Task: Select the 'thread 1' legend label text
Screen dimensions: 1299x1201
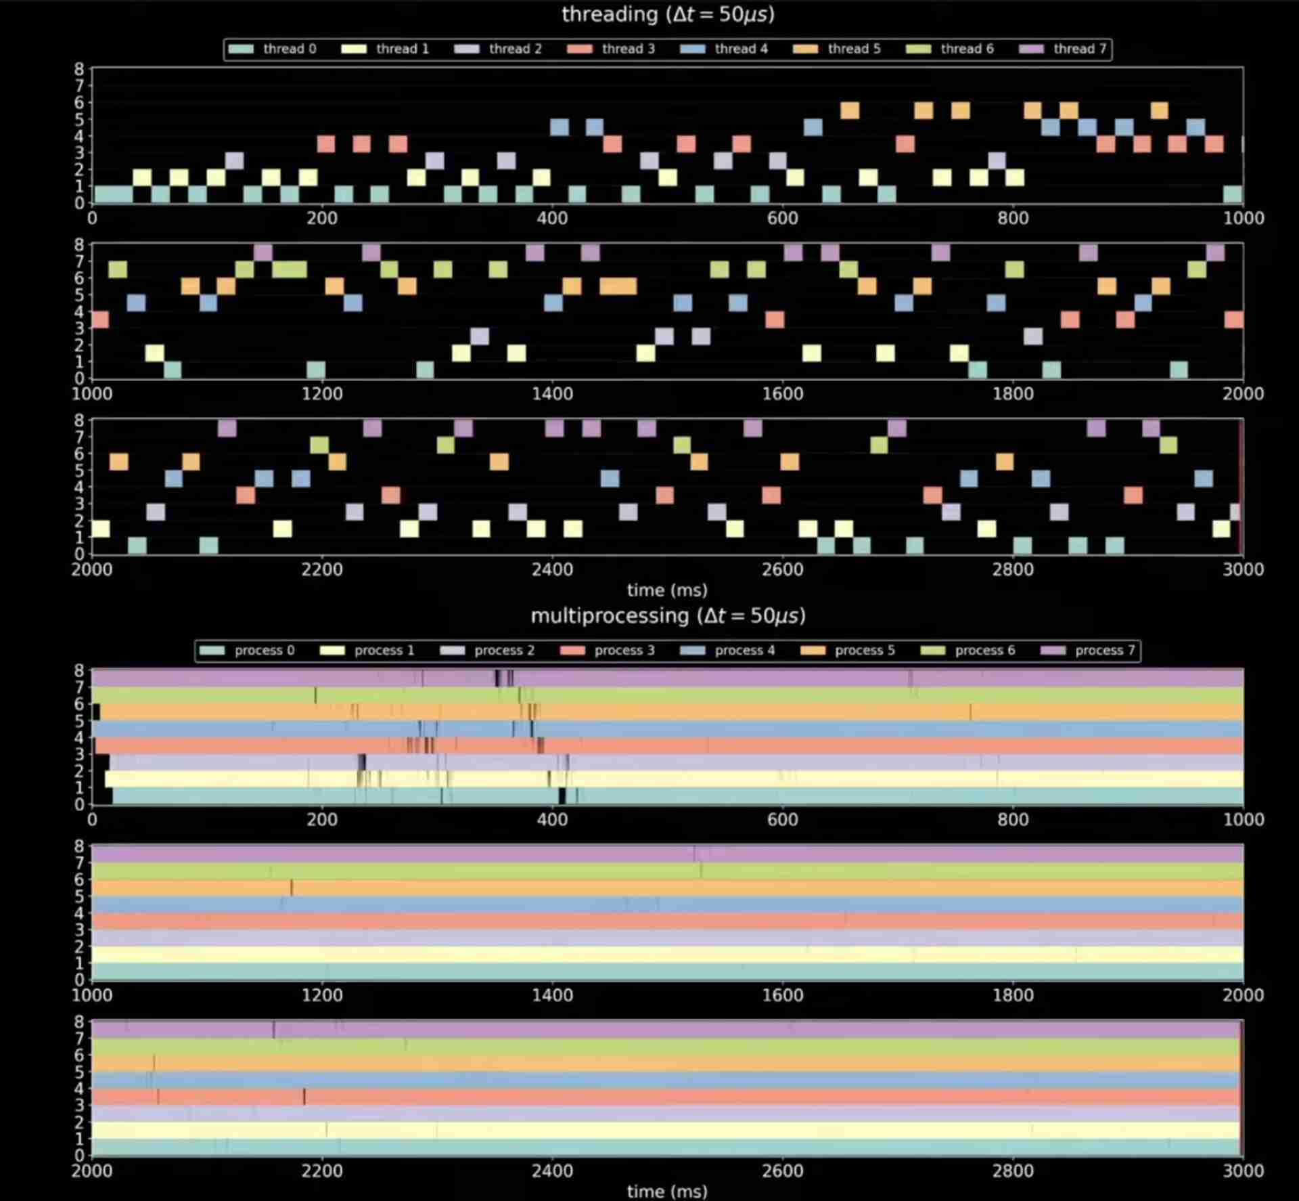Action: [403, 49]
